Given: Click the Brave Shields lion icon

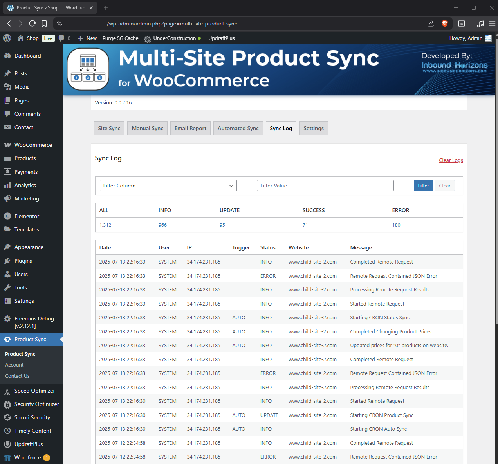Looking at the screenshot, I should tap(444, 24).
